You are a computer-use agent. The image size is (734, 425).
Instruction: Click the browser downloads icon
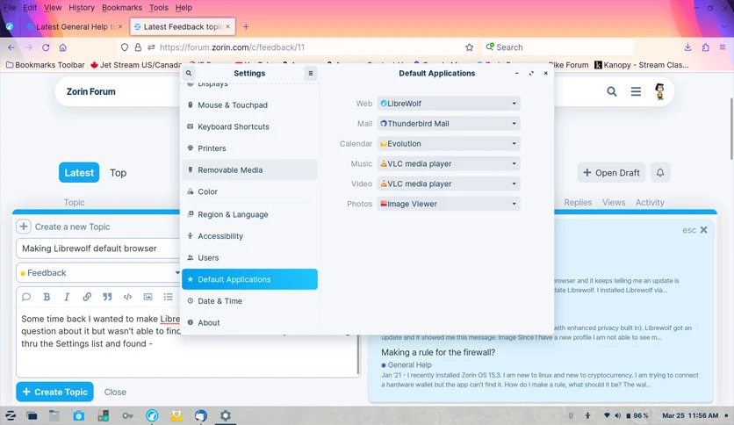tap(687, 47)
